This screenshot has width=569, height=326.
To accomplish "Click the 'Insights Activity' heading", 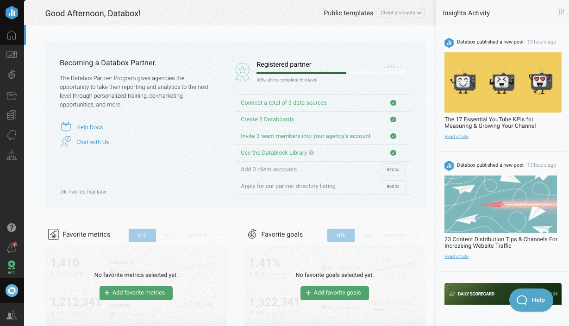I will click(x=466, y=13).
